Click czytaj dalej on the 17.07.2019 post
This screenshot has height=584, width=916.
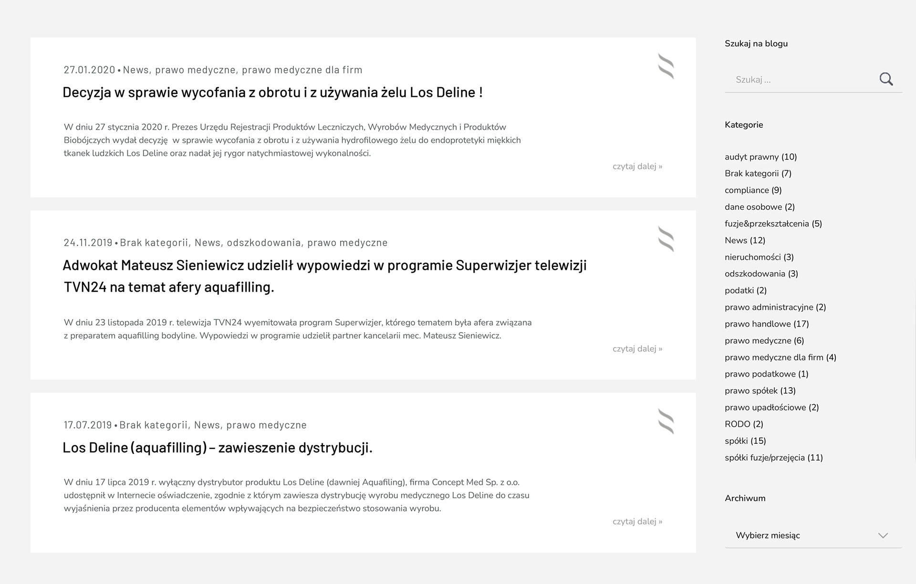click(637, 522)
